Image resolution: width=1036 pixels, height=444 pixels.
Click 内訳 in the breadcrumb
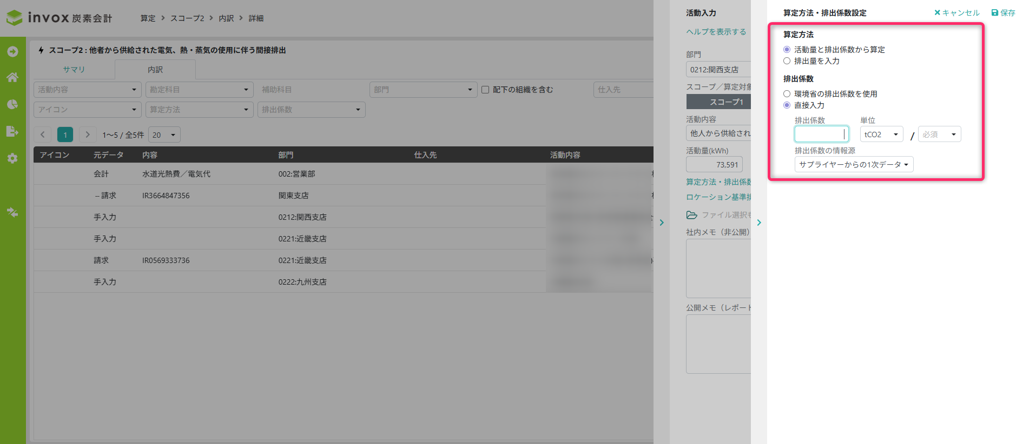coord(226,18)
